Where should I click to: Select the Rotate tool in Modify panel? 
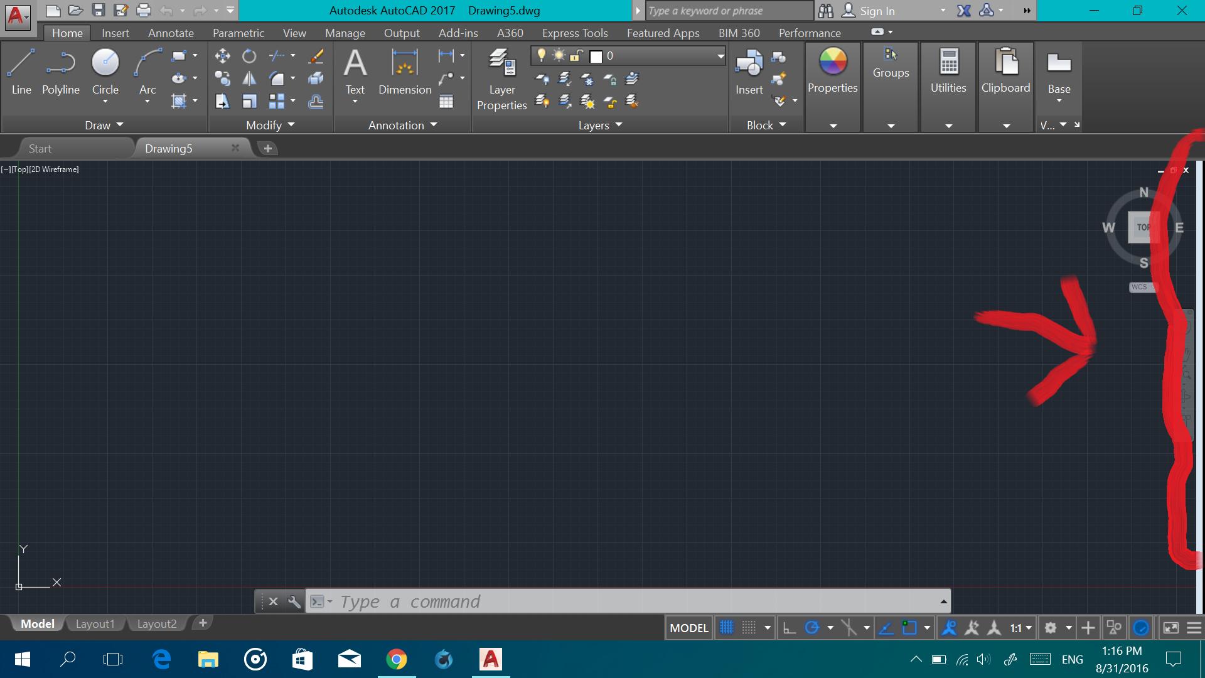pyautogui.click(x=249, y=55)
